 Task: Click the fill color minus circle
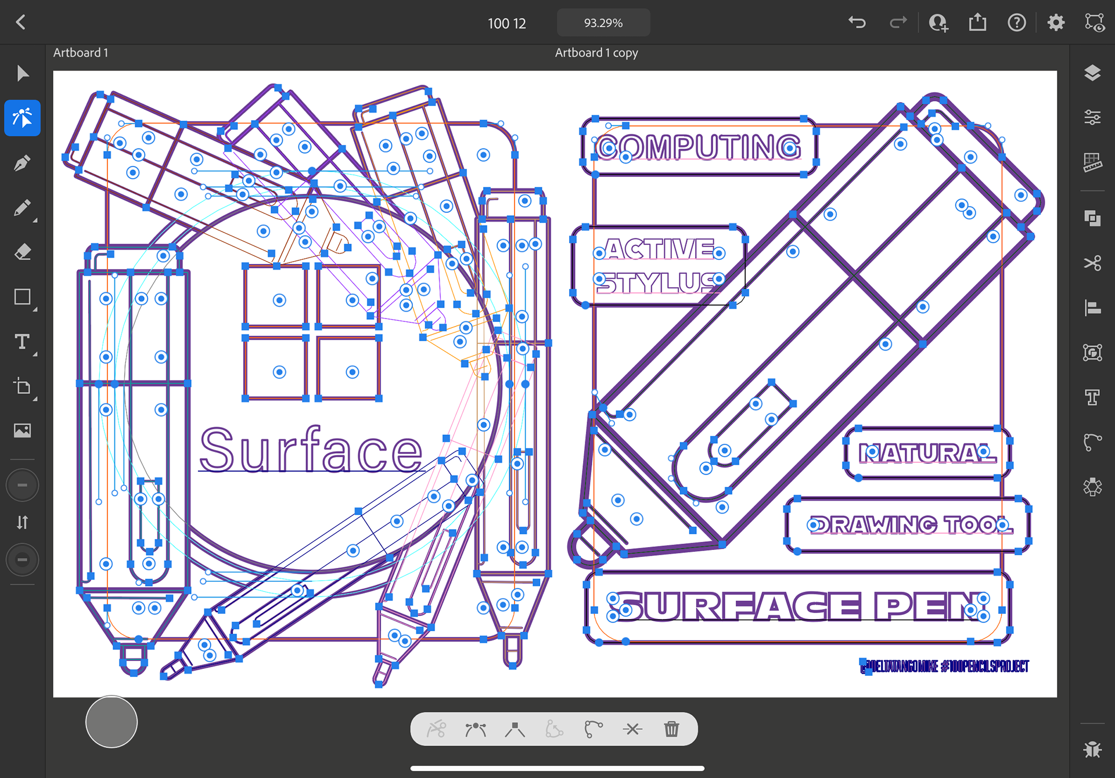(23, 485)
